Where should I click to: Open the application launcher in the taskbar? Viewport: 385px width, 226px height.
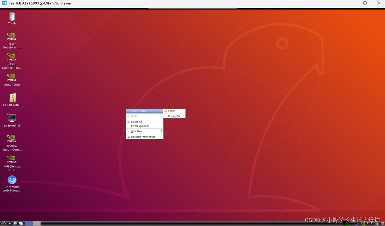pos(3,223)
